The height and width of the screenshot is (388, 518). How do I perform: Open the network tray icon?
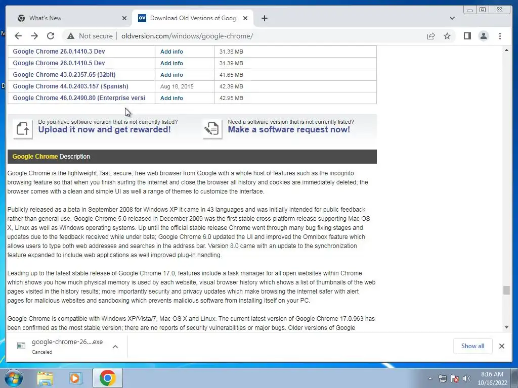pos(442,378)
